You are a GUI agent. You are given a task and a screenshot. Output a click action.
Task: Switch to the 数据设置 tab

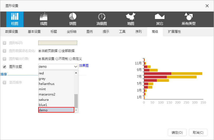pyautogui.click(x=12, y=32)
